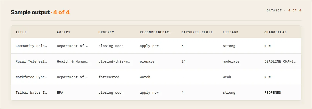Click the forecasted urgency cell
The image size is (312, 109).
109,77
